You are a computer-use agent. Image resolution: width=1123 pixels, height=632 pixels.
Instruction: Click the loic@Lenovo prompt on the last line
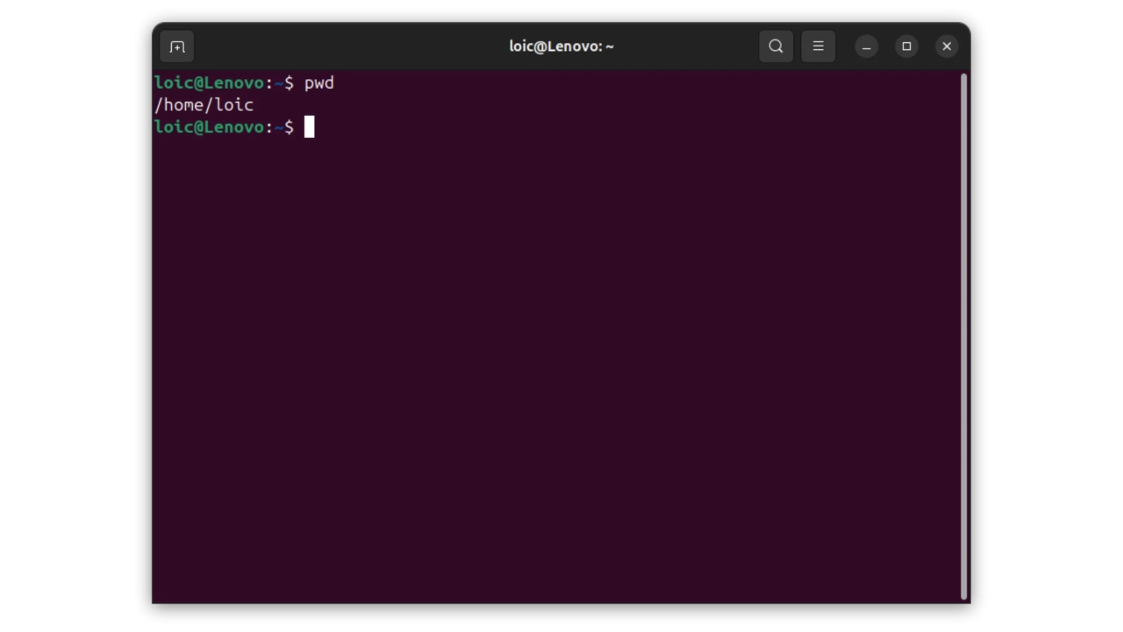pyautogui.click(x=209, y=127)
